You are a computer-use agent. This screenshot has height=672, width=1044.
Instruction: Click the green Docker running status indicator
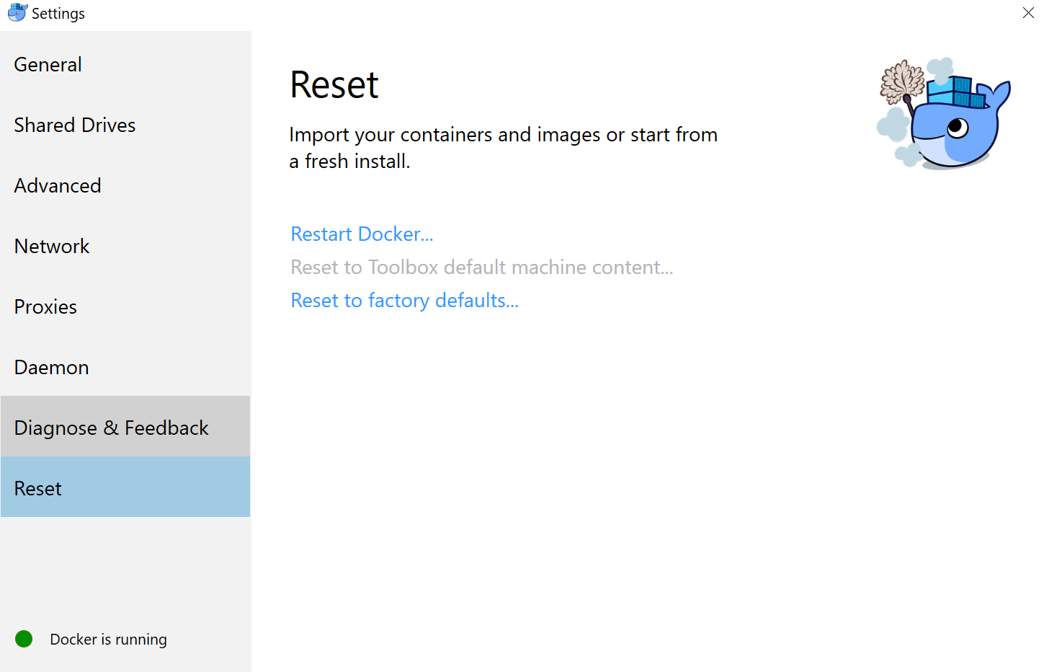pyautogui.click(x=24, y=639)
